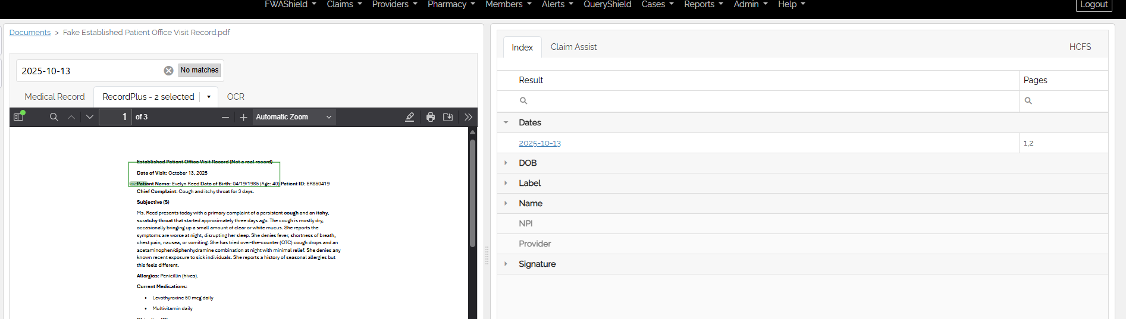This screenshot has height=319, width=1126.
Task: Open find-in-document magnifier in PDF toolbar
Action: pos(54,117)
